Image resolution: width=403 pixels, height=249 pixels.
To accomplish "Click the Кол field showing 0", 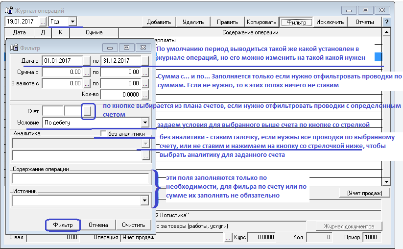I will point(319,237).
